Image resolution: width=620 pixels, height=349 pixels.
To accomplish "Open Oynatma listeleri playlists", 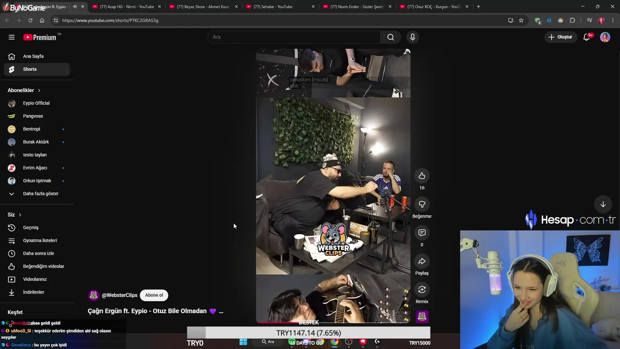I will click(x=37, y=240).
